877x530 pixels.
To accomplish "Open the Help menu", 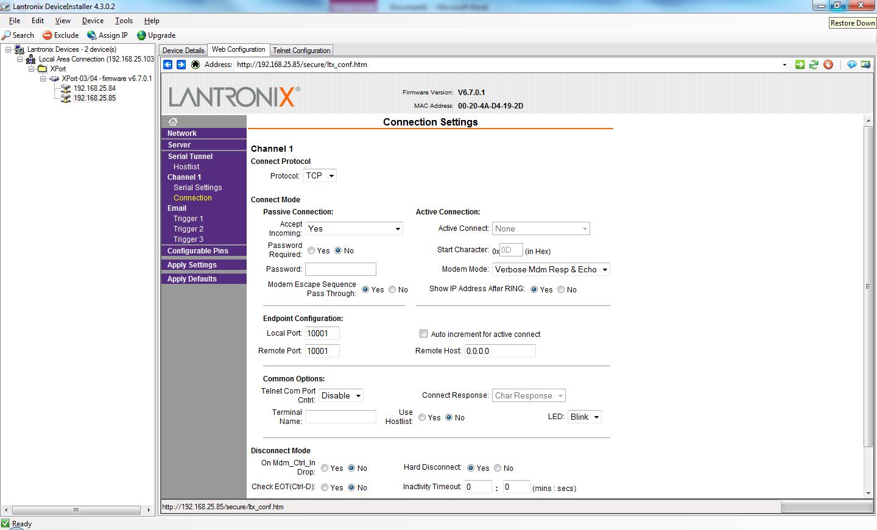I will [x=152, y=21].
